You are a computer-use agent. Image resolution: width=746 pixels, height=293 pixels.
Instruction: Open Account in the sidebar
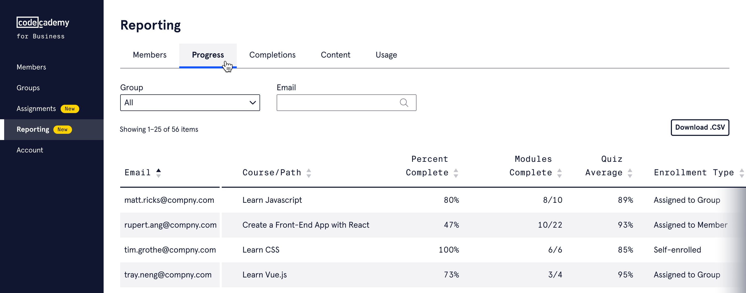(x=30, y=150)
